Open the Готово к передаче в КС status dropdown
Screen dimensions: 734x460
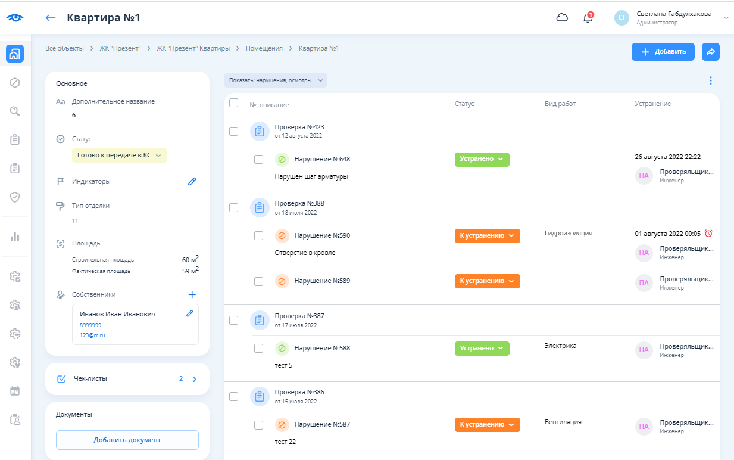coord(119,156)
